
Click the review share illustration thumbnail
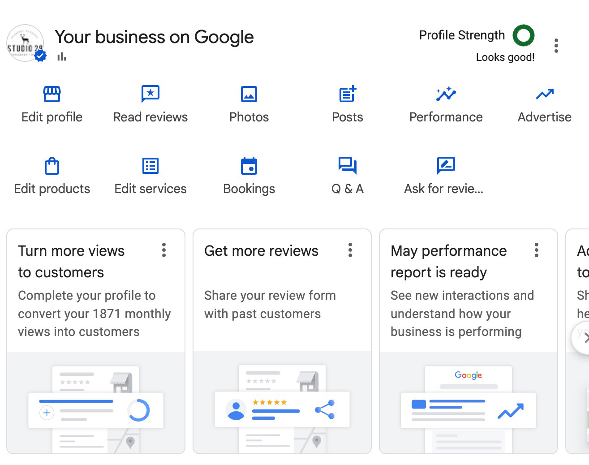click(282, 403)
